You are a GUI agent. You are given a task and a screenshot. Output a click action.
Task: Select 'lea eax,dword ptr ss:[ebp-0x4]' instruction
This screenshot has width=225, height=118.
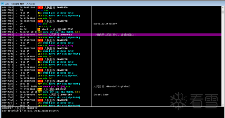[58, 76]
